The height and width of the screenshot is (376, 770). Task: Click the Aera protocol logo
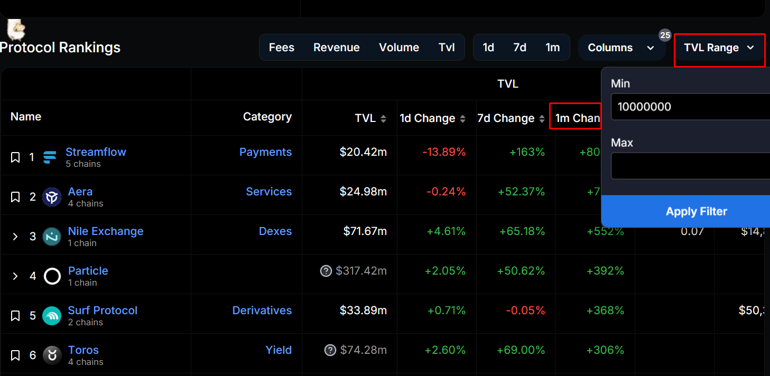[51, 196]
